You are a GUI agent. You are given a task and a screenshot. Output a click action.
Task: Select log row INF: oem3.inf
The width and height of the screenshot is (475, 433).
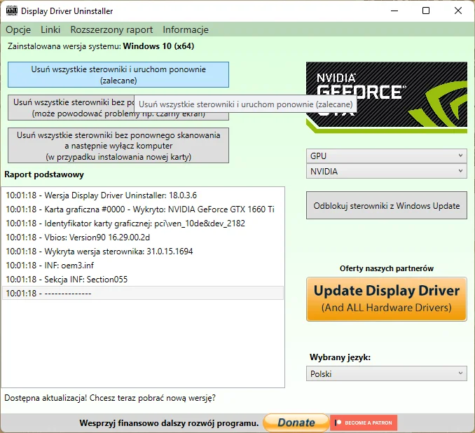(x=143, y=266)
